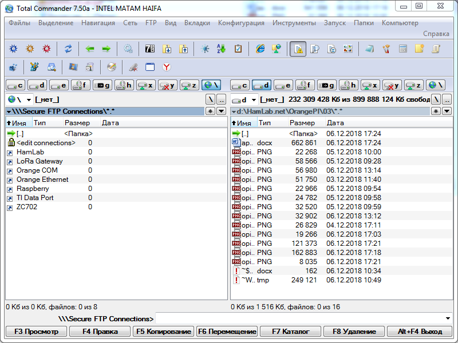Image resolution: width=458 pixels, height=343 pixels.
Task: Switch right panel to network drive z
Action: click(x=414, y=85)
